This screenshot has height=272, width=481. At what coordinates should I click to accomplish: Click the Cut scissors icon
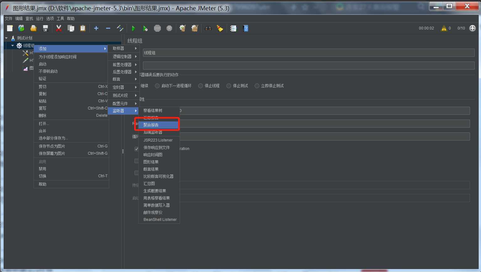[x=59, y=28]
